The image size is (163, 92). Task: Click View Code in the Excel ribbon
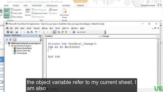click(16, 13)
